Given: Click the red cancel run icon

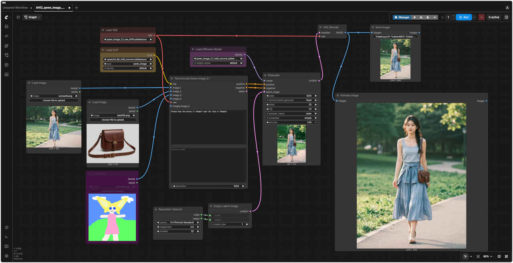Looking at the screenshot, I should (x=481, y=17).
